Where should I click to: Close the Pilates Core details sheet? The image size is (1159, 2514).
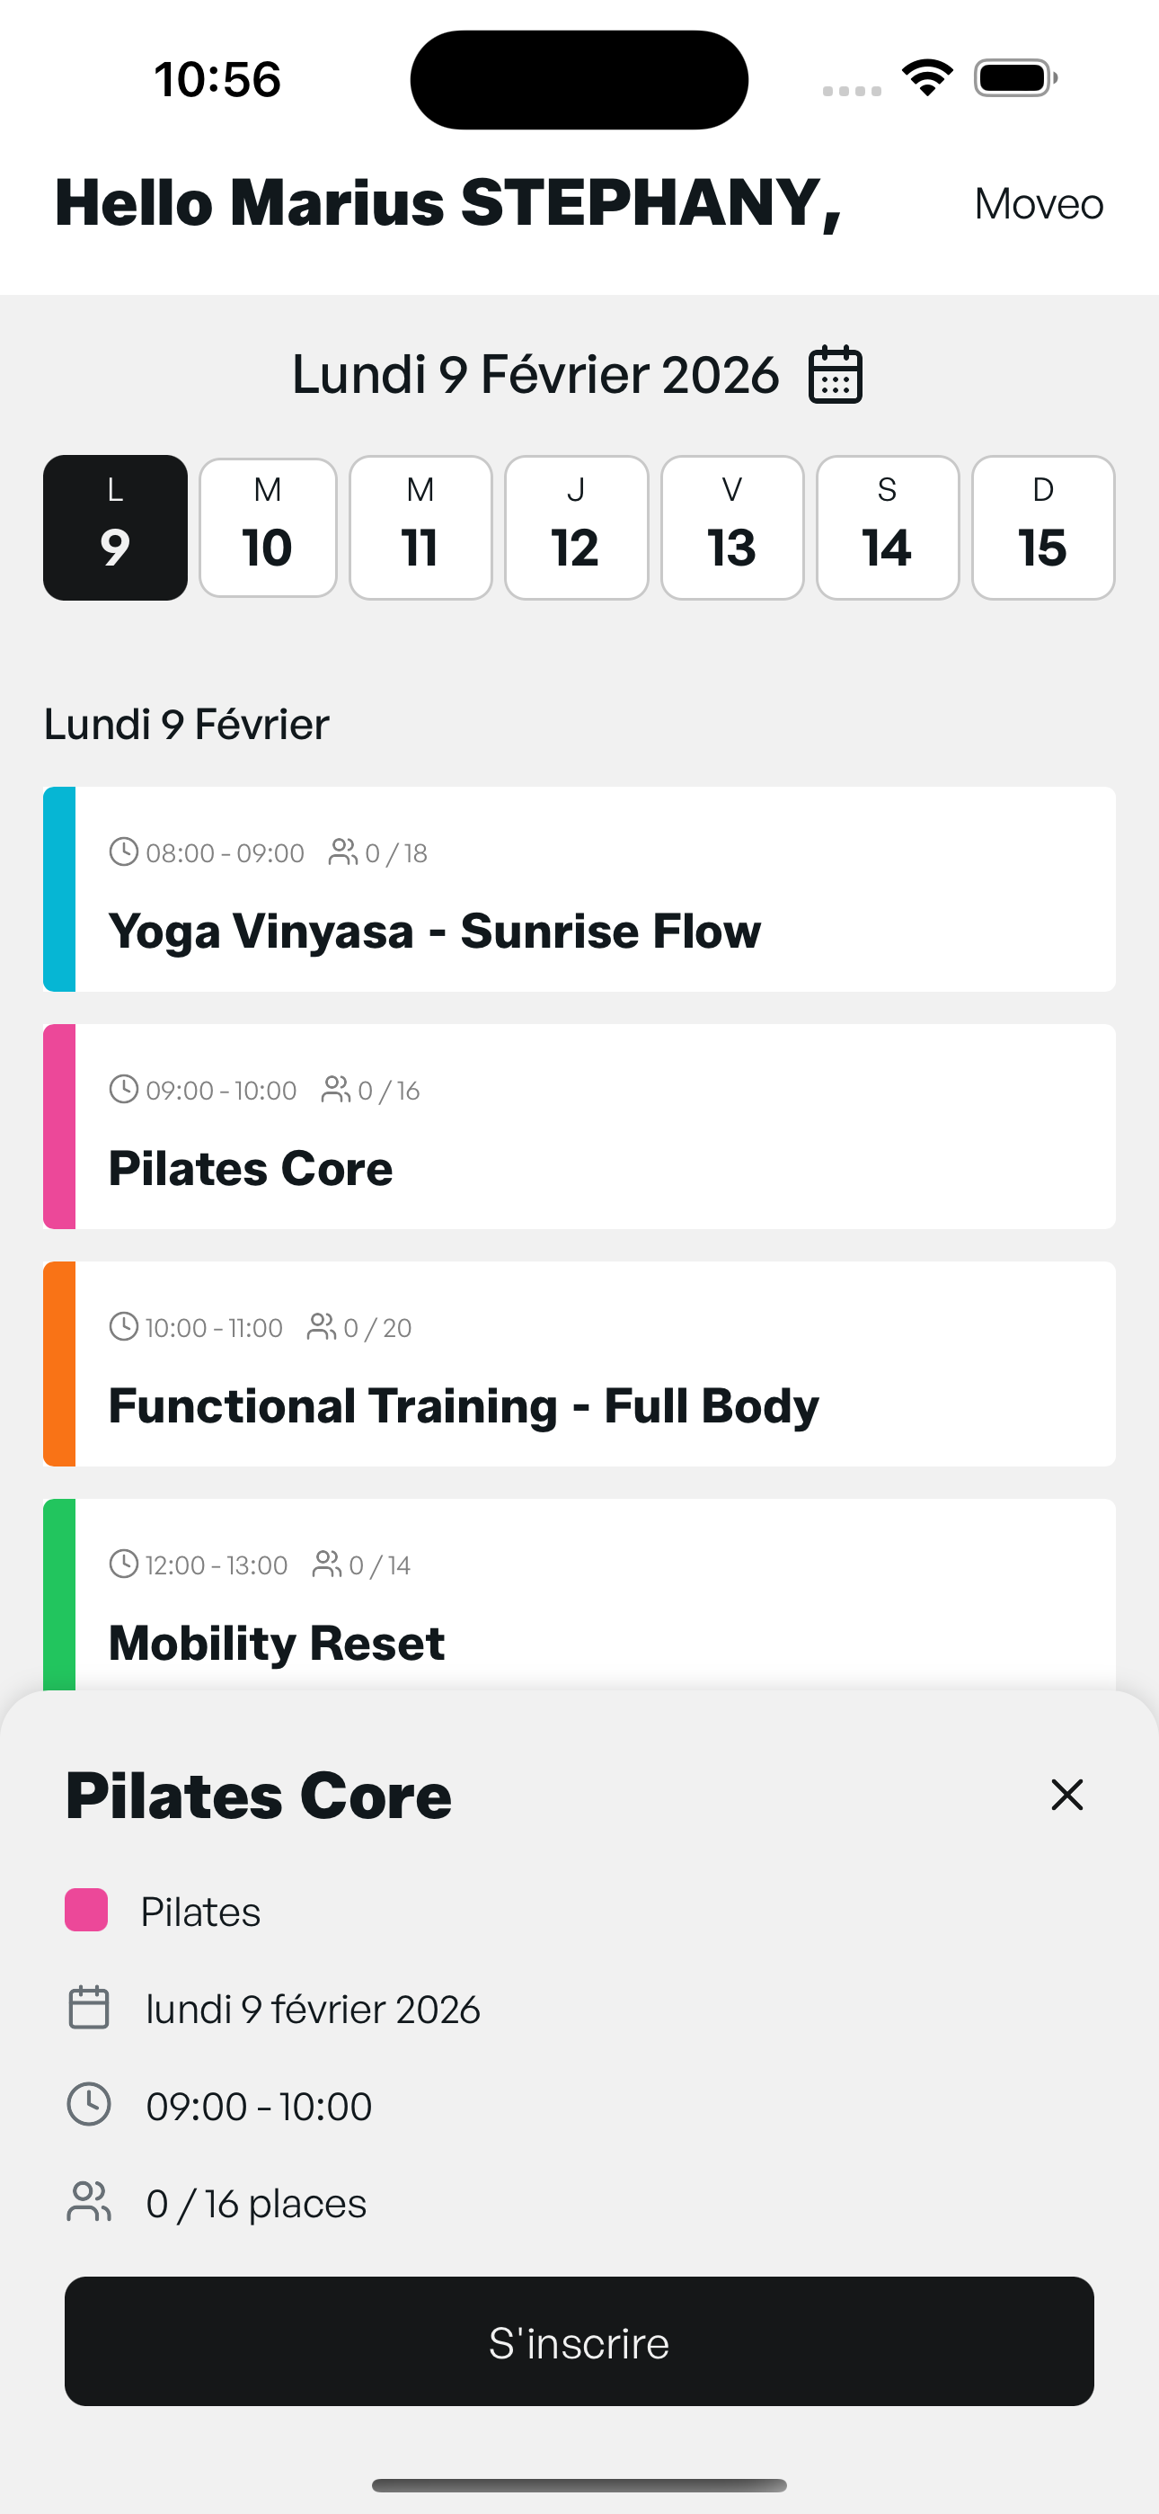tap(1066, 1795)
